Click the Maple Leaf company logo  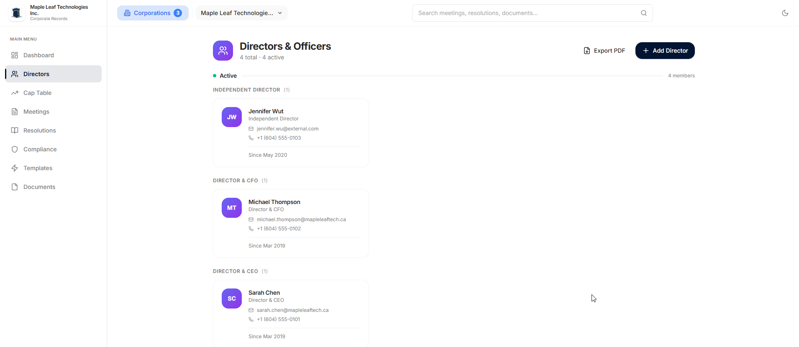coord(17,13)
